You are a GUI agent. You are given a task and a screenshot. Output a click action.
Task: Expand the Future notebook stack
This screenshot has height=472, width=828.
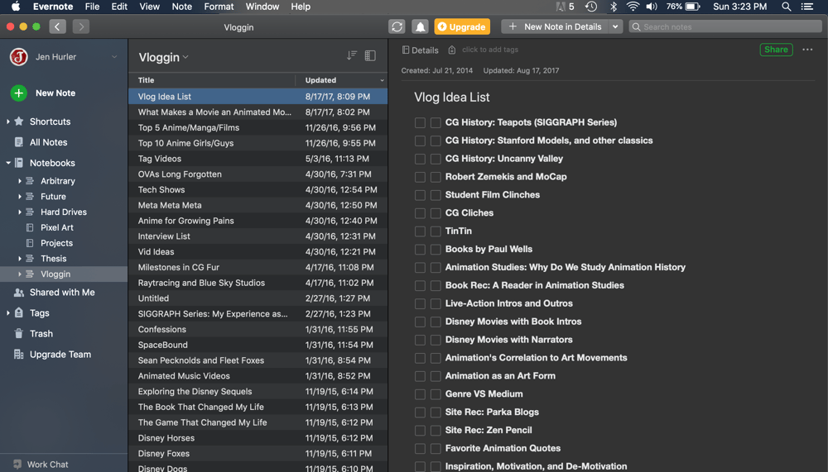(20, 197)
